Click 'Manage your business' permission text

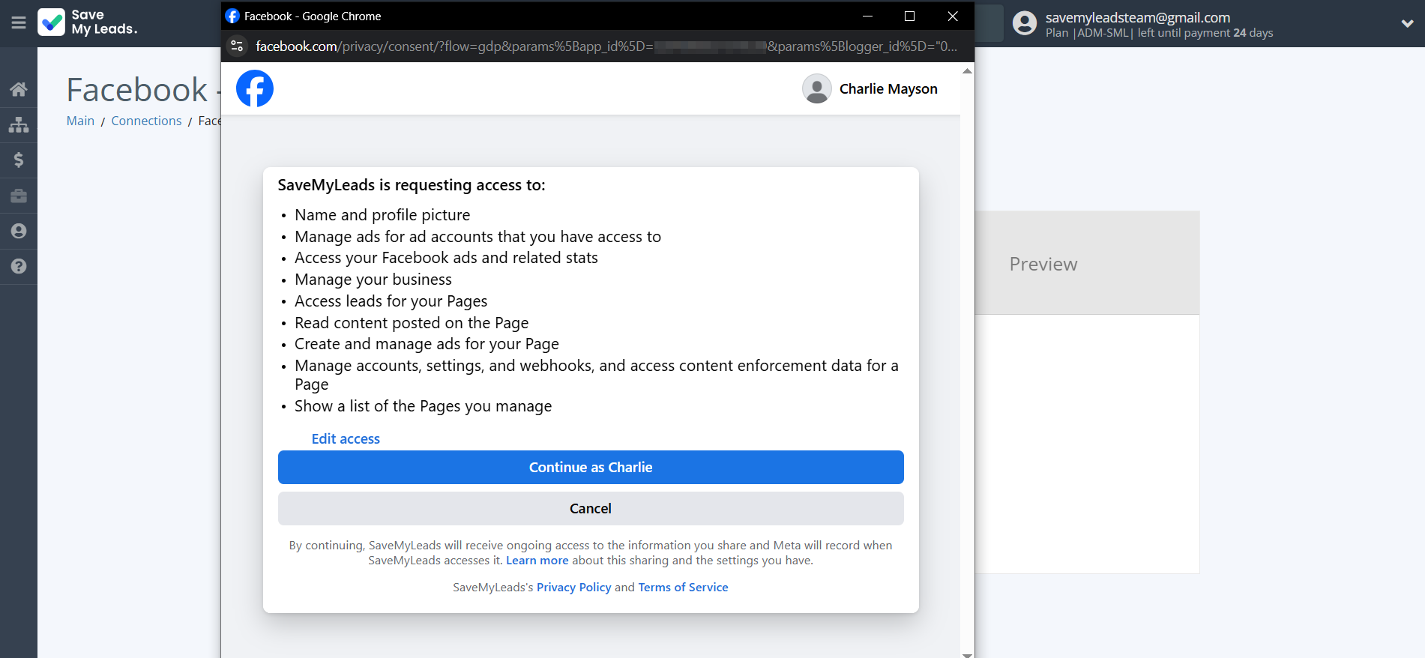tap(373, 280)
